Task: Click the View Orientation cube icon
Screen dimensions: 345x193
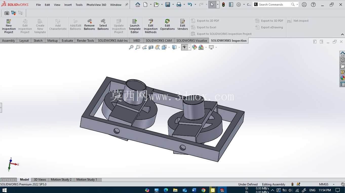Action: point(164,47)
